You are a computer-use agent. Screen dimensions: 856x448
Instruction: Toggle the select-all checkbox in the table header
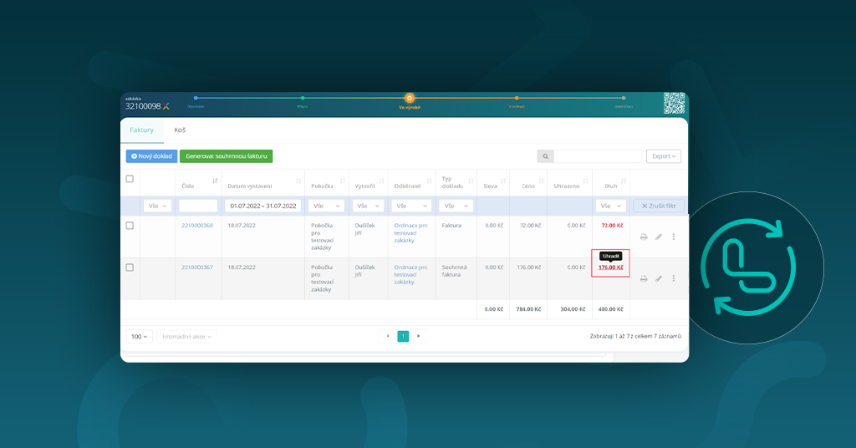[130, 179]
